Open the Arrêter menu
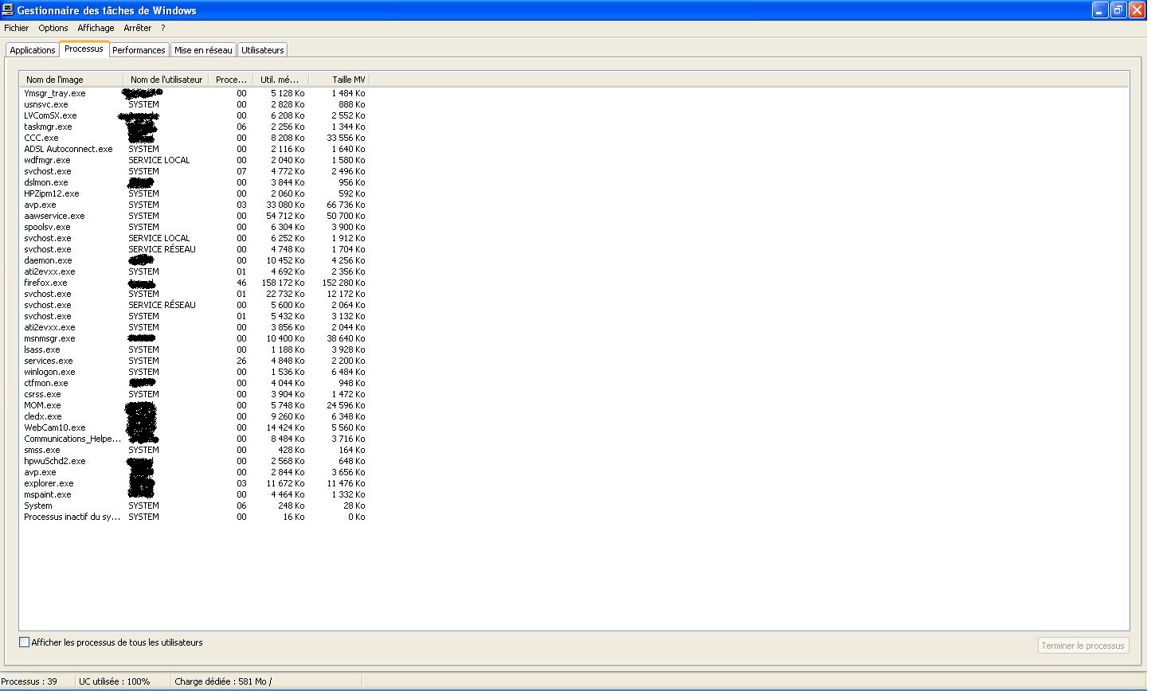This screenshot has height=691, width=1151. [137, 28]
